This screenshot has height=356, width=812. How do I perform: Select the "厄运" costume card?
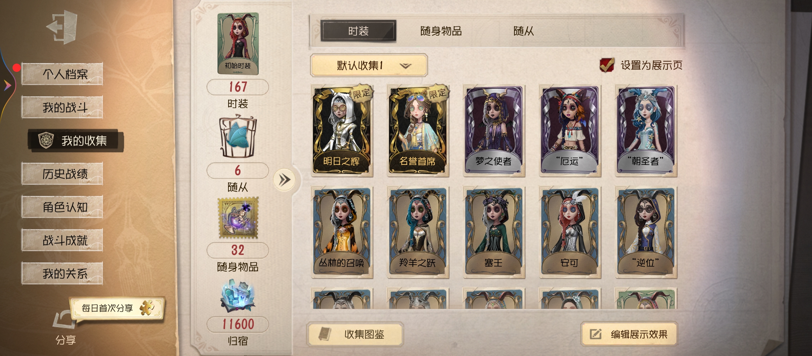(x=570, y=131)
